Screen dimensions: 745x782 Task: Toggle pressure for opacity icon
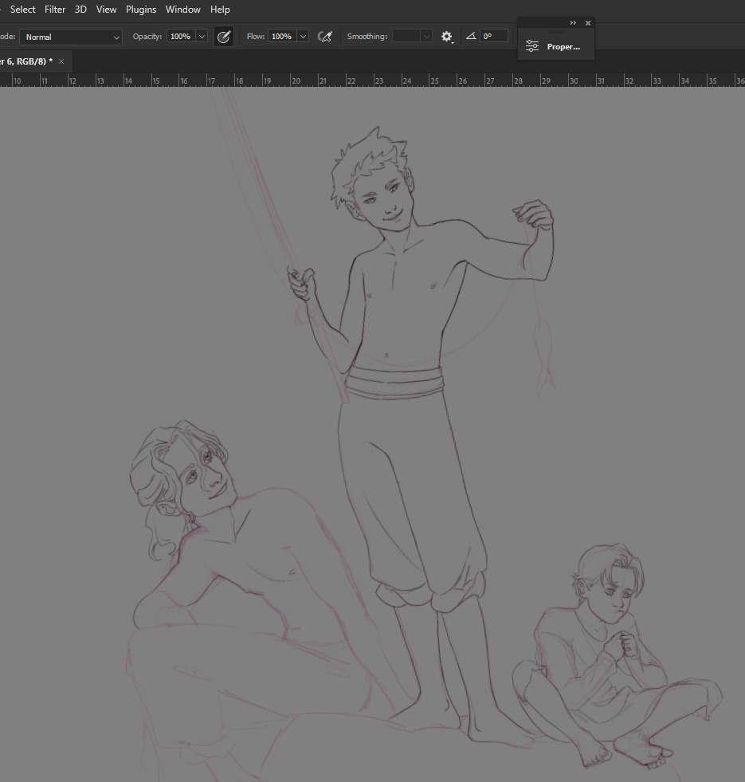[x=224, y=37]
